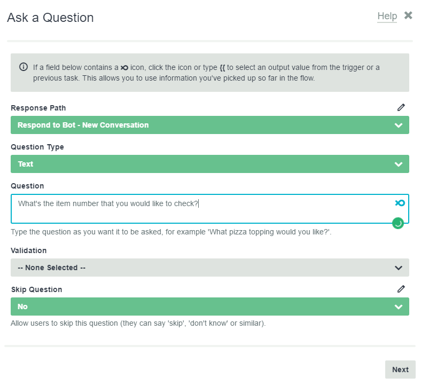Click the Next button

point(400,370)
